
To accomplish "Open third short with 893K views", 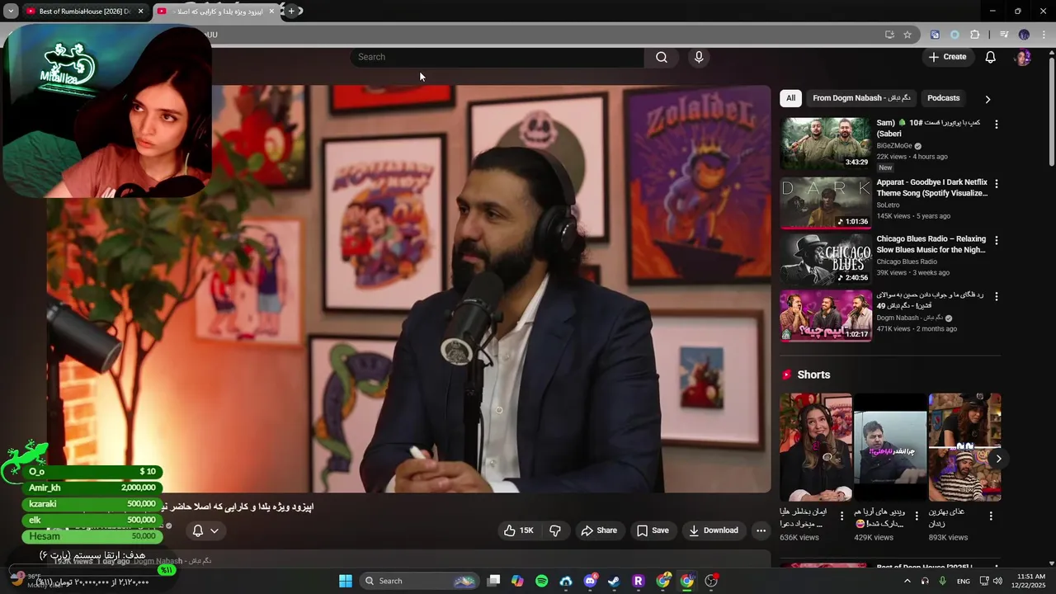I will [x=964, y=447].
